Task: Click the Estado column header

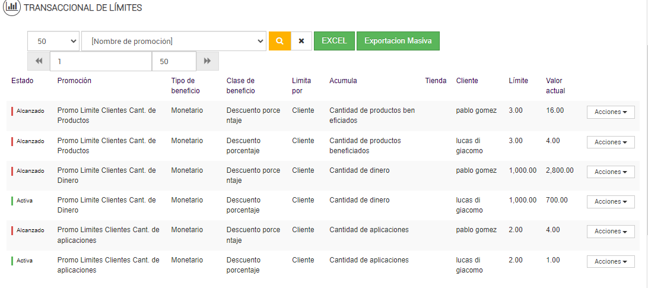Action: 23,81
